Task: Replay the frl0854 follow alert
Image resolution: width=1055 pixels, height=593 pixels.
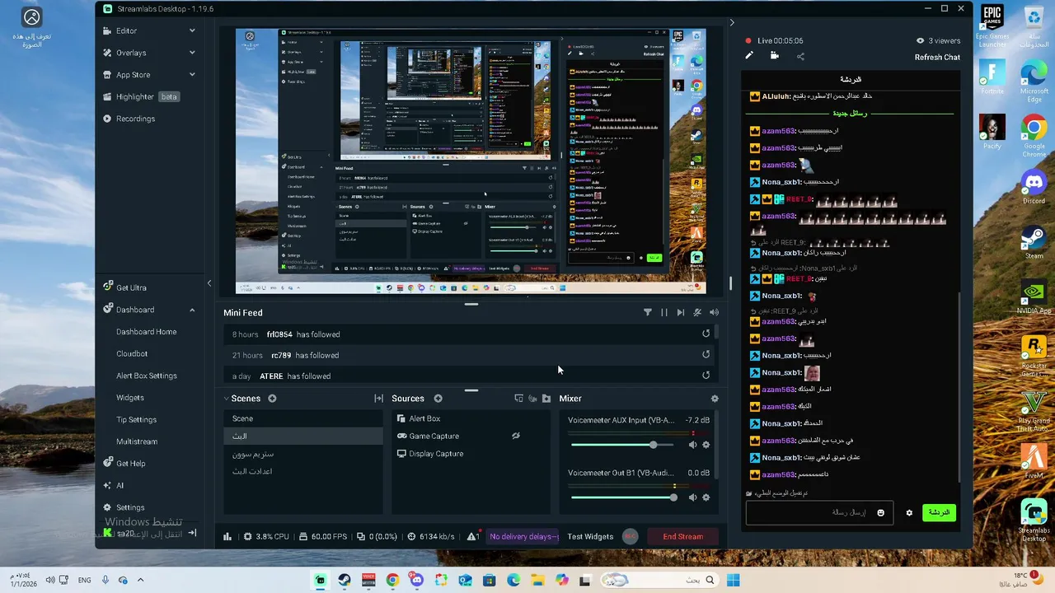Action: (706, 334)
